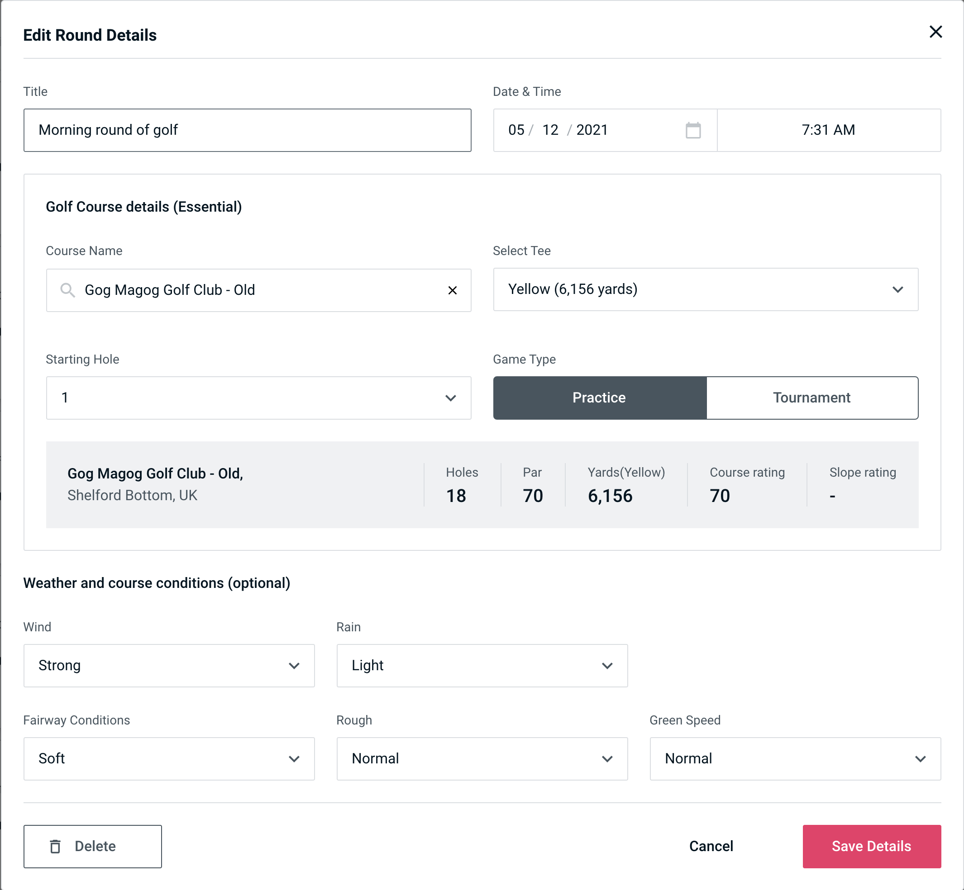964x890 pixels.
Task: Click Save Details button
Action: [x=871, y=847]
